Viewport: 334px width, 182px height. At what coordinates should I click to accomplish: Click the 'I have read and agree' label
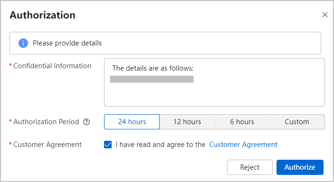tap(161, 145)
